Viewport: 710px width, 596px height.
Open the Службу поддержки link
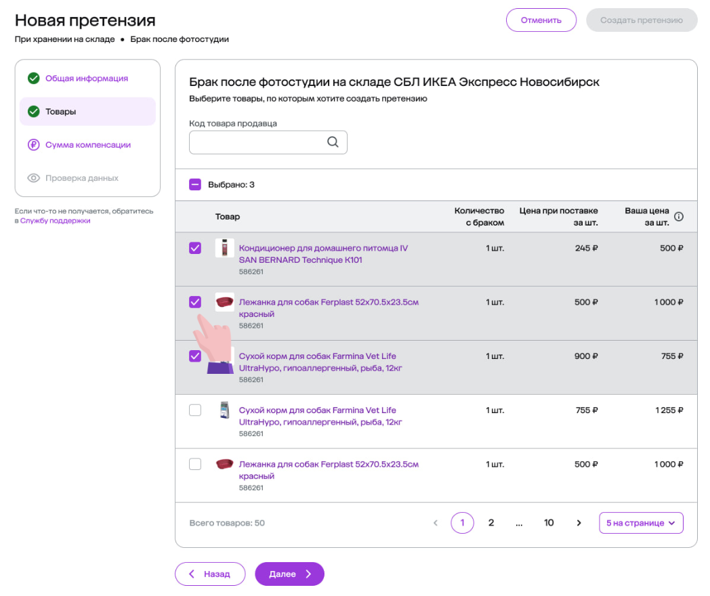(x=55, y=221)
